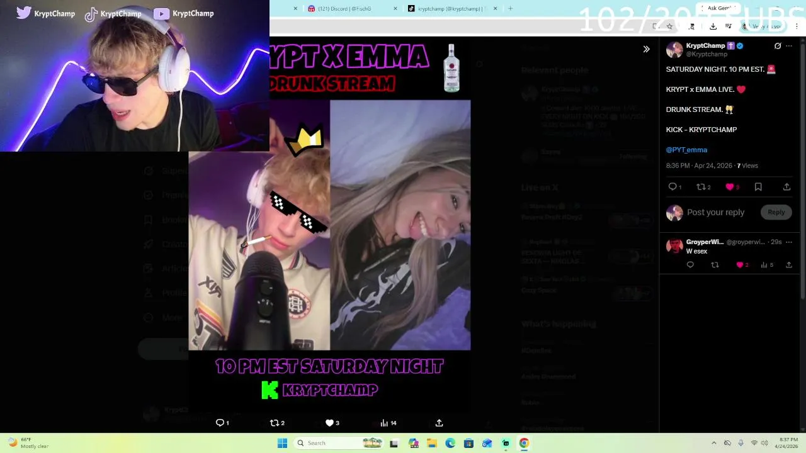Viewport: 806px width, 453px height.
Task: Share GroyperWi's comment
Action: pyautogui.click(x=788, y=265)
